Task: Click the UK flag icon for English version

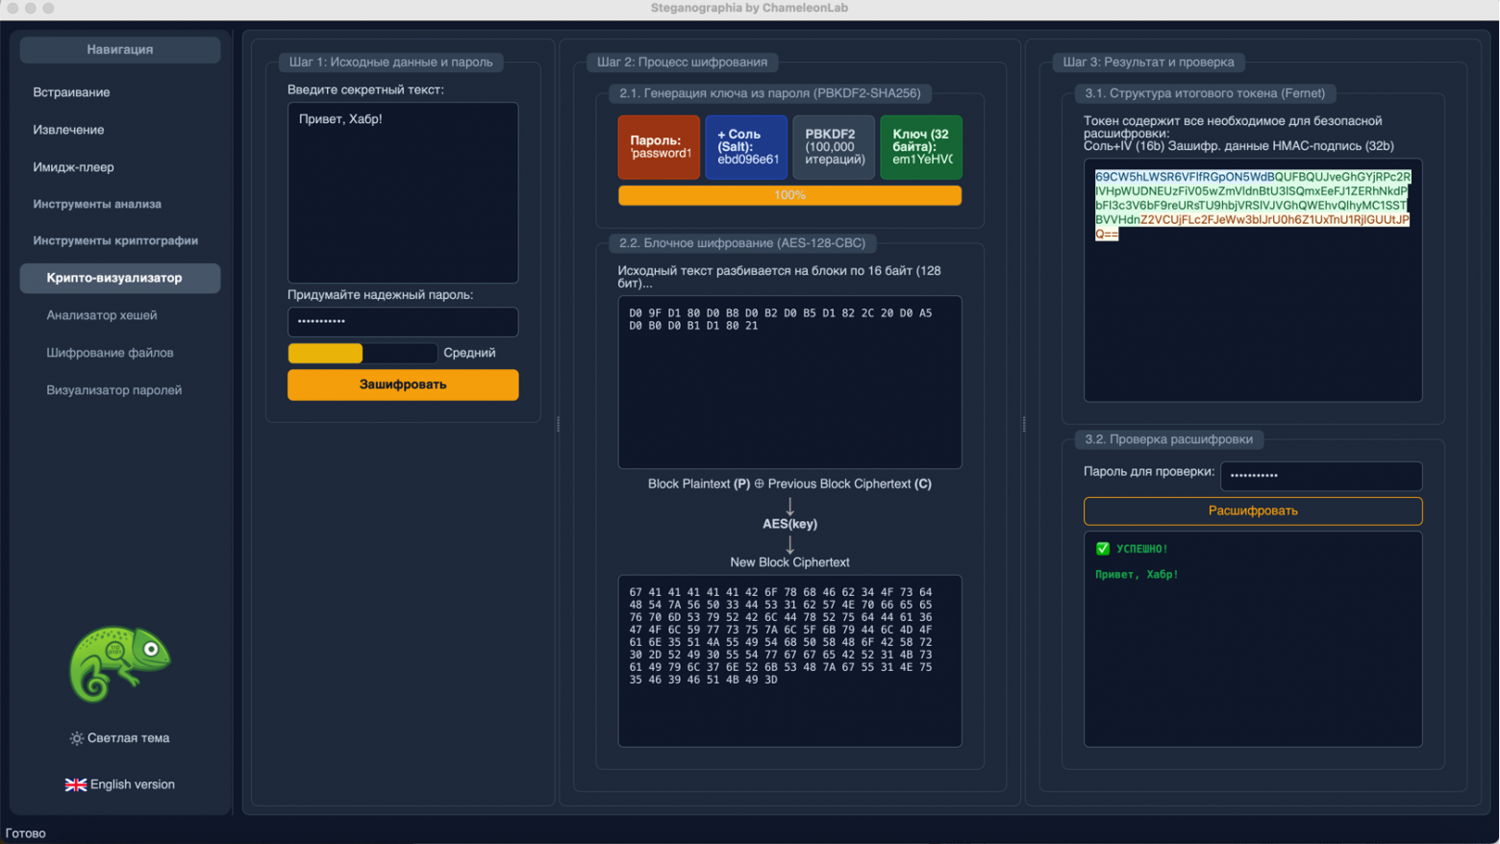Action: [75, 784]
